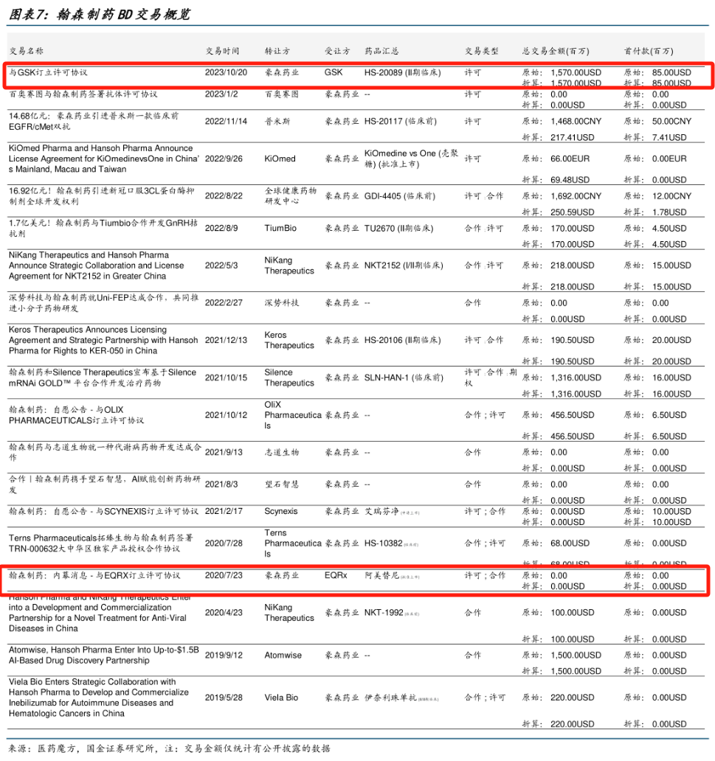Click 志道生物 in the 转让方 column

point(282,452)
